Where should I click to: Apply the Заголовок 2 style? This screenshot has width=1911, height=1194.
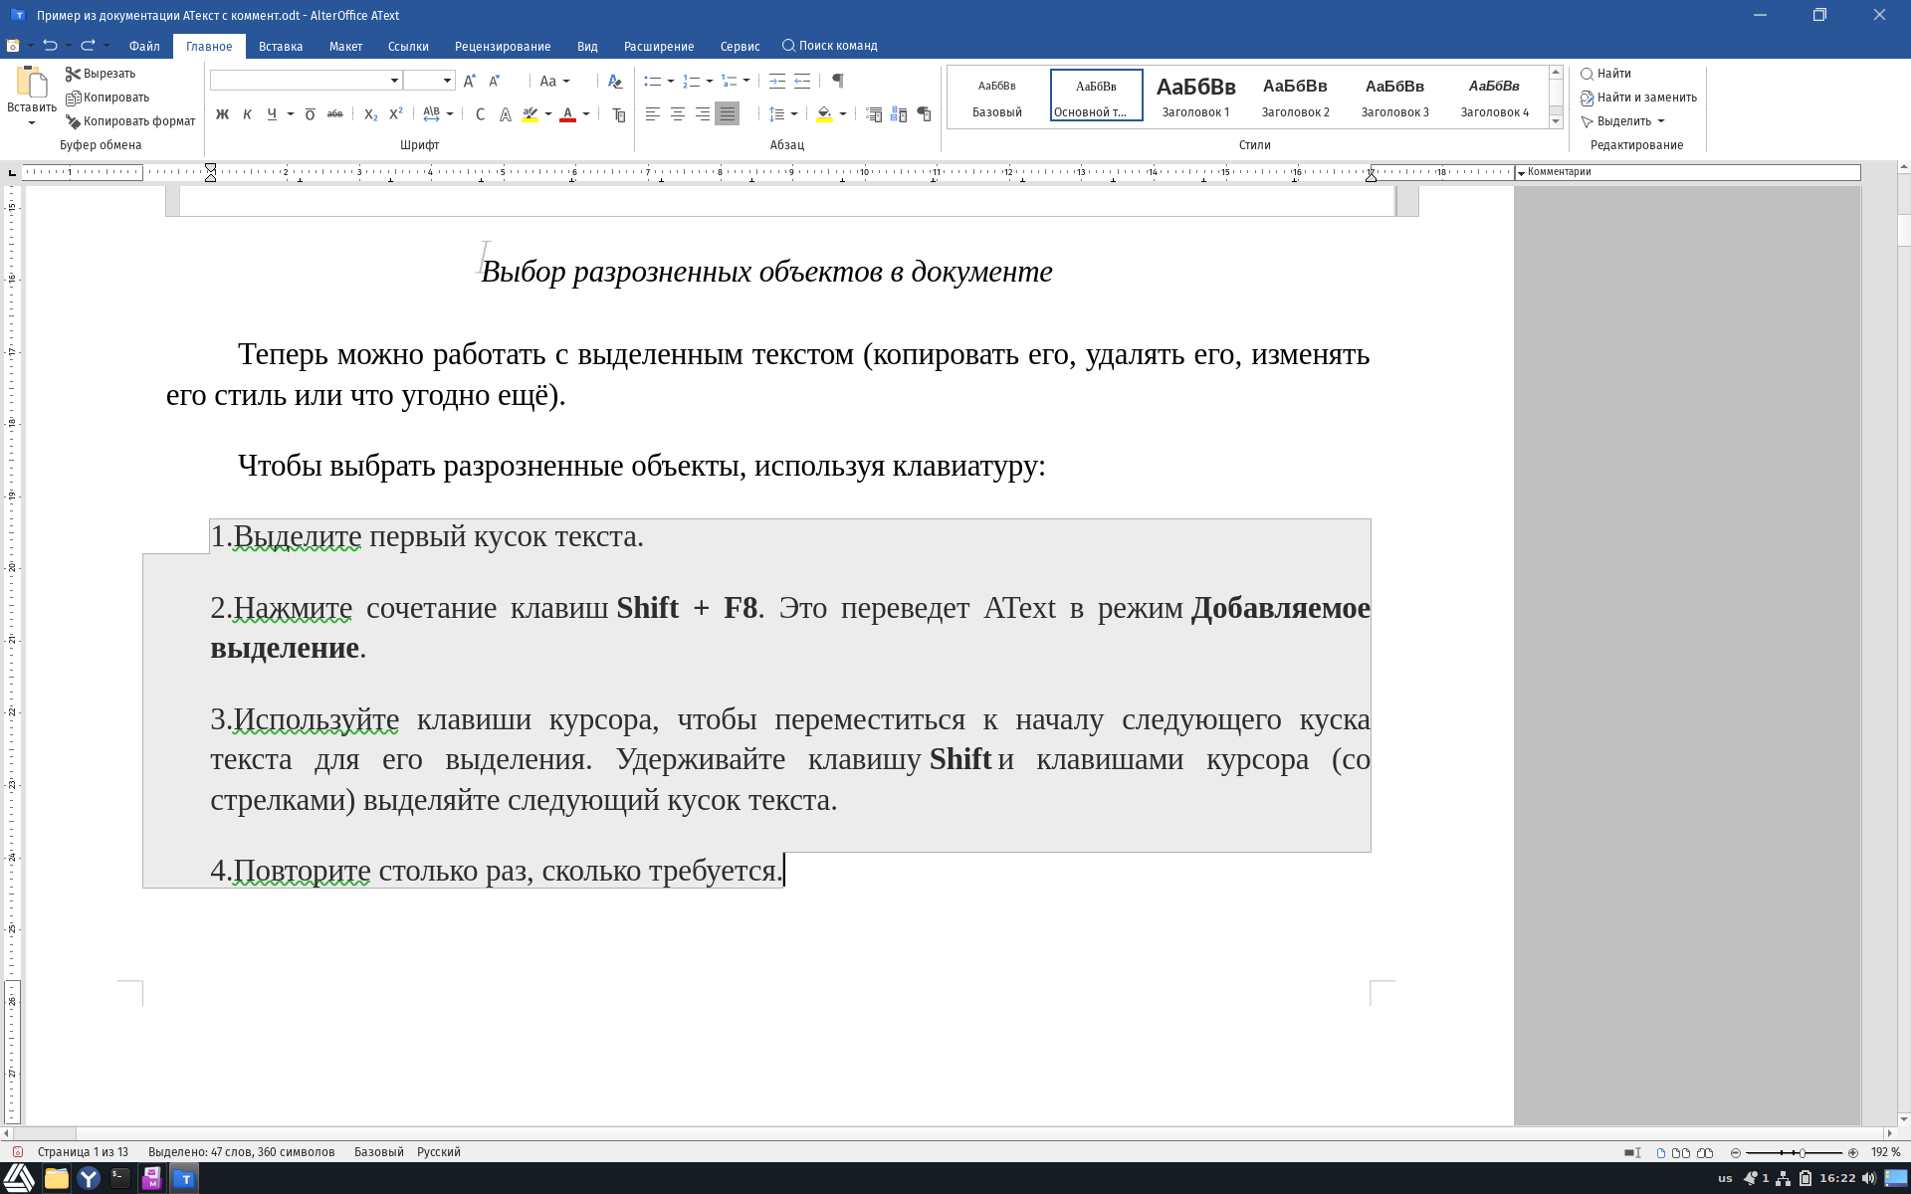[1295, 96]
